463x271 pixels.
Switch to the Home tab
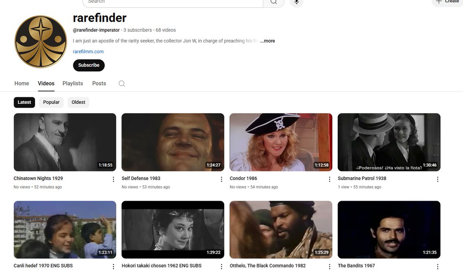[22, 83]
